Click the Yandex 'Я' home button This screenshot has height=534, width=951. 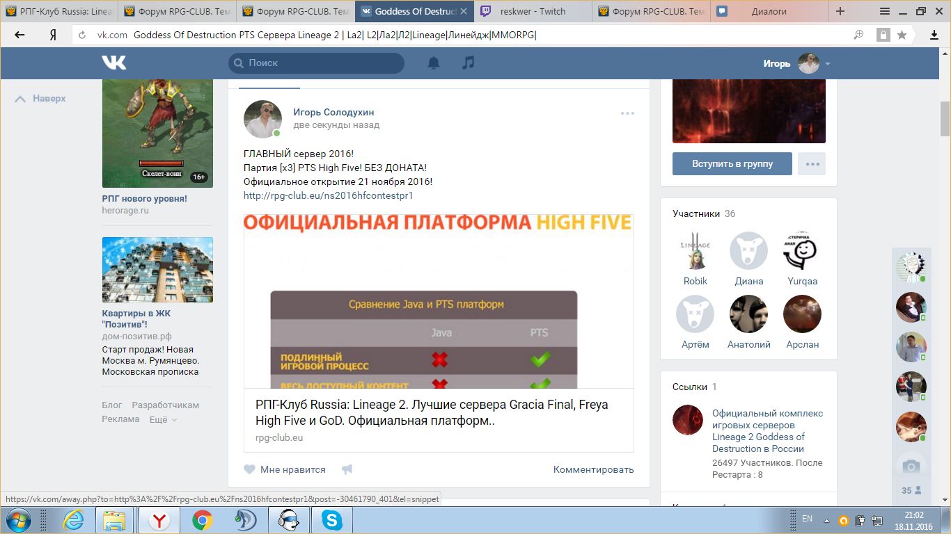click(52, 35)
